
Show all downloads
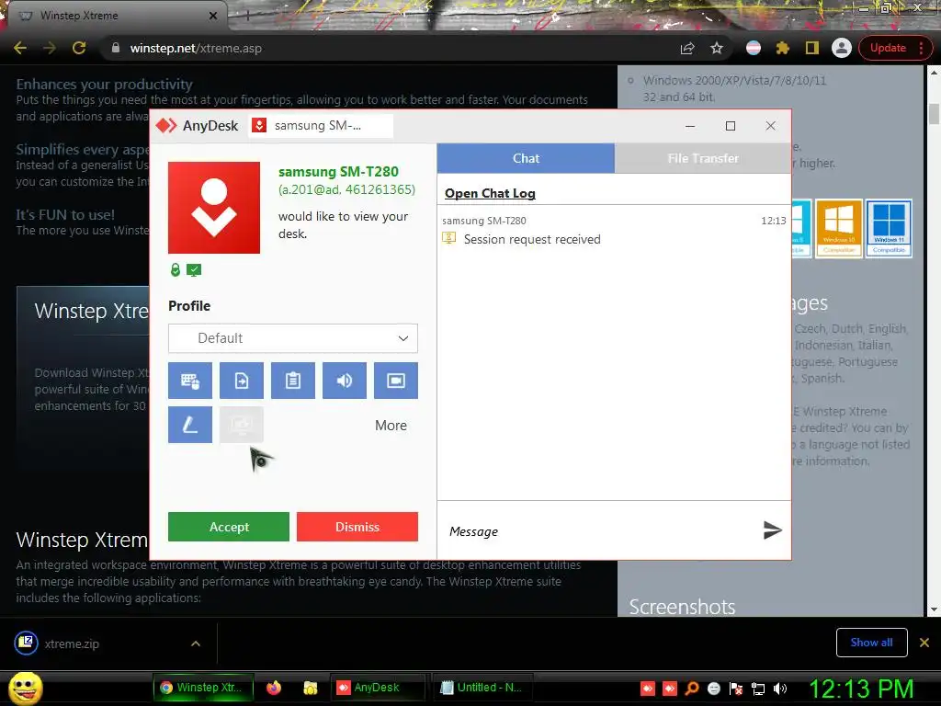871,643
